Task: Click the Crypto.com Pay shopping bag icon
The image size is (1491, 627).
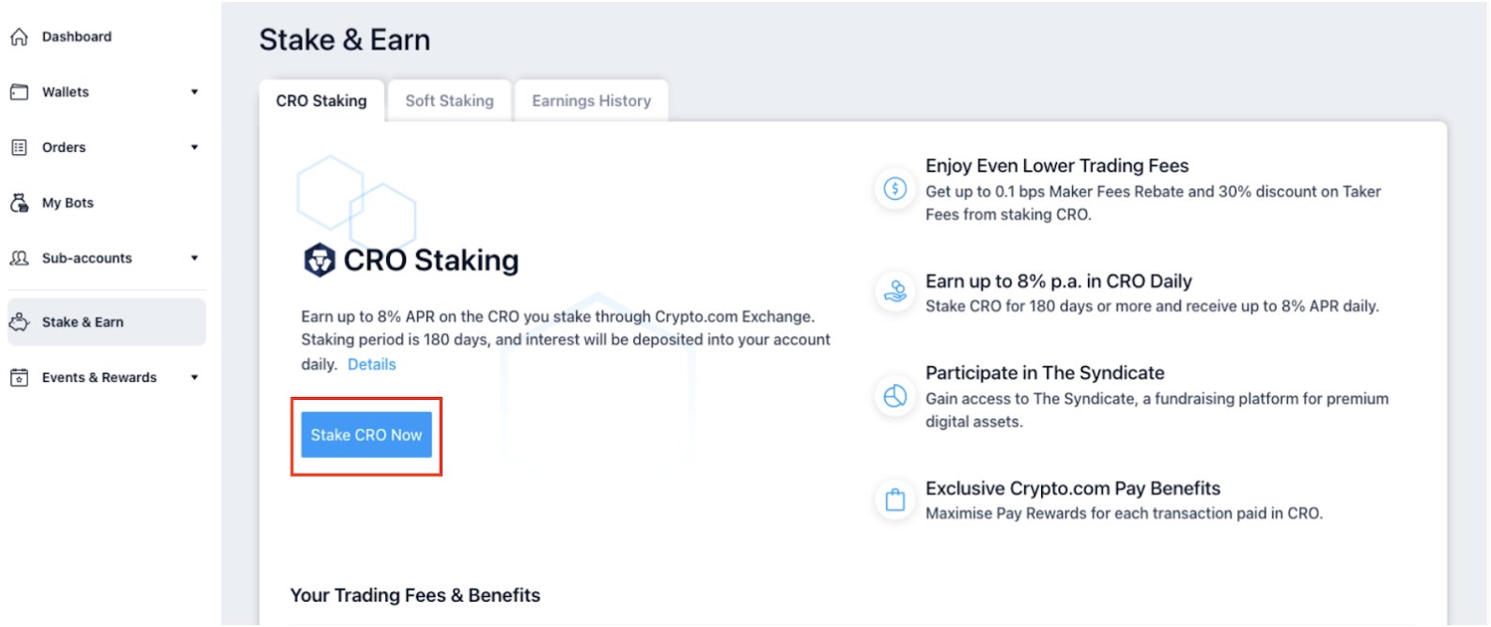Action: (x=895, y=499)
